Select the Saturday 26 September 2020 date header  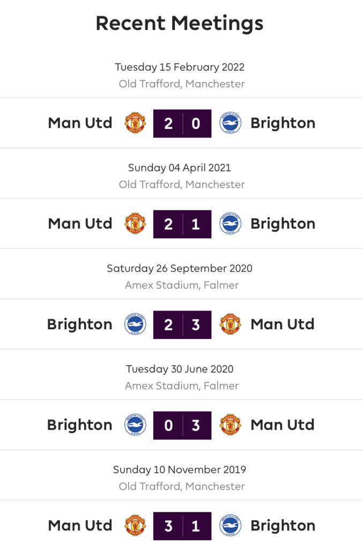(x=180, y=269)
